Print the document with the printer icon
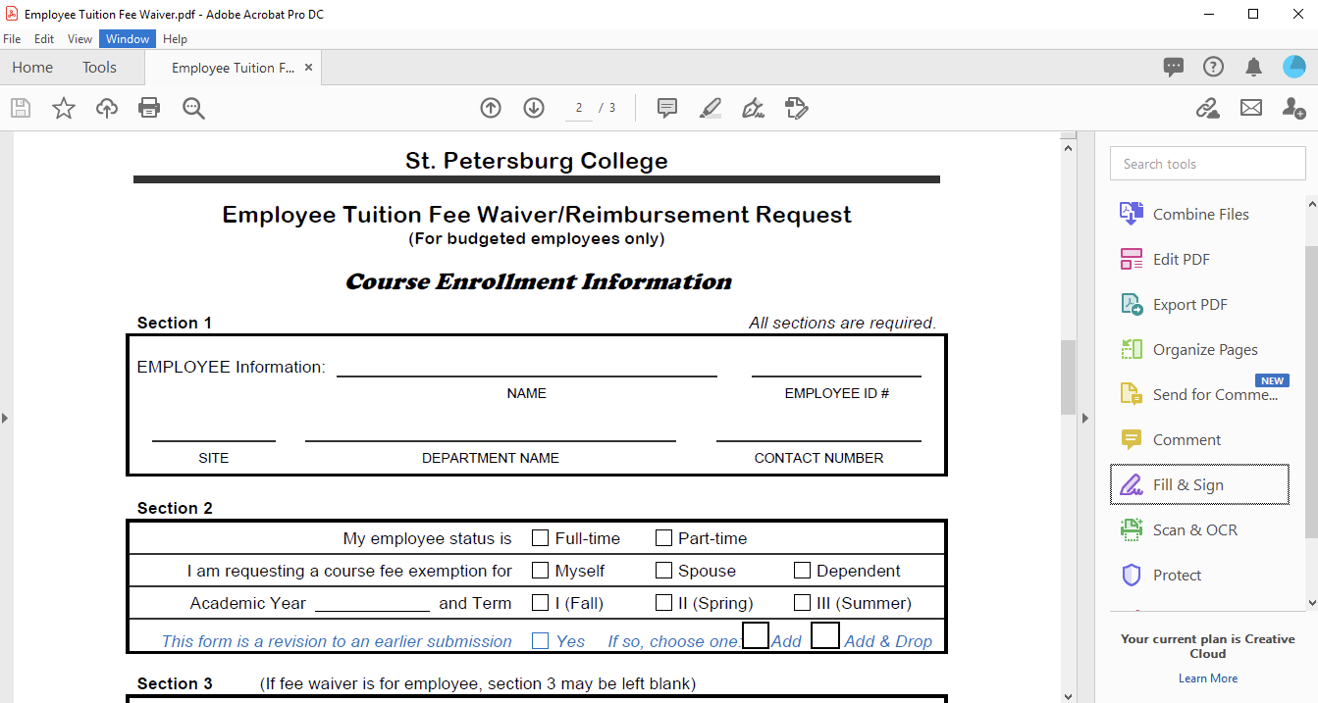 click(149, 108)
